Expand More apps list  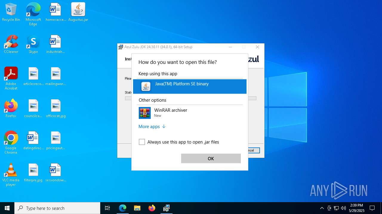pos(152,127)
